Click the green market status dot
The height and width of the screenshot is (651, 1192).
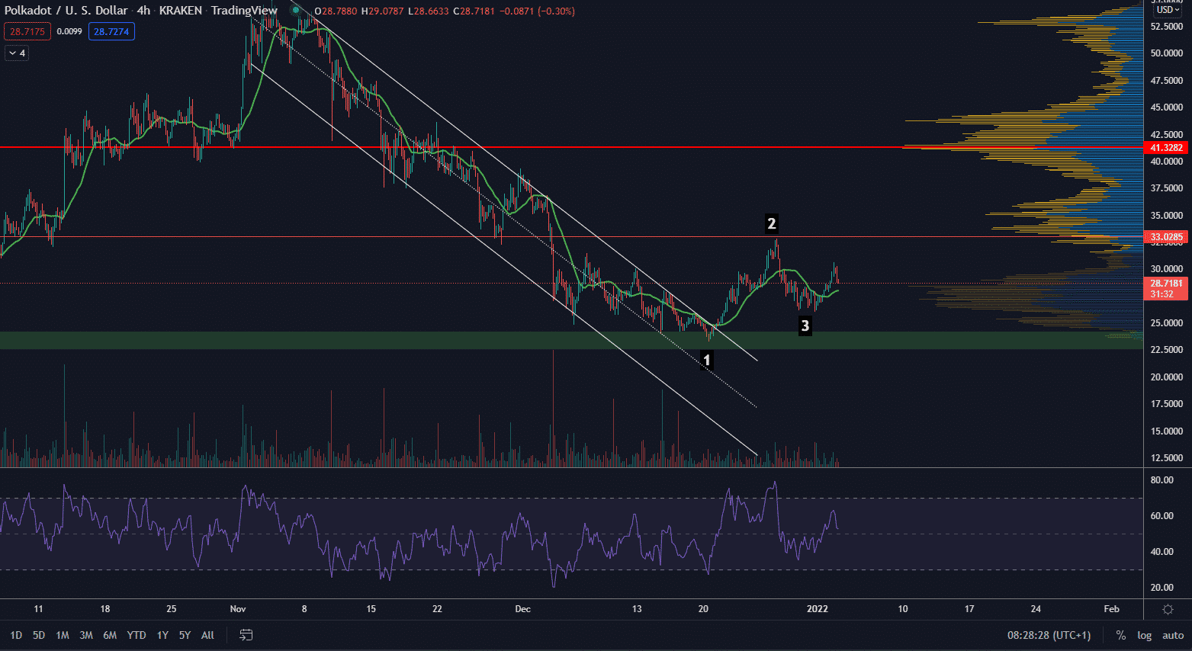click(296, 11)
